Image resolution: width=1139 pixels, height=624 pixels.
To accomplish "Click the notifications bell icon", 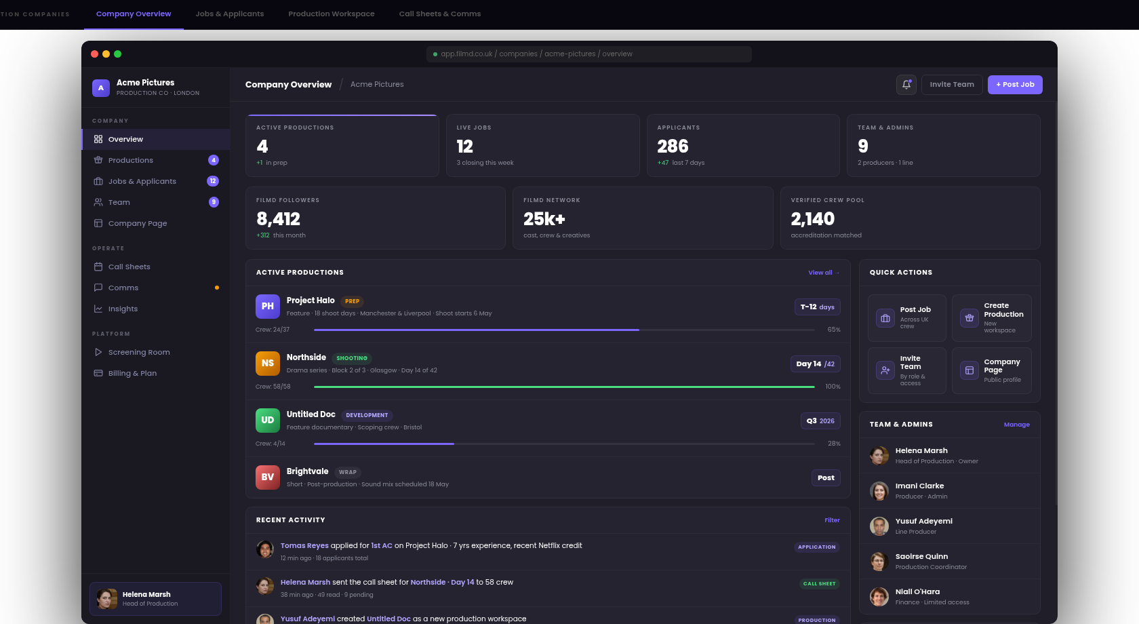I will (x=906, y=85).
